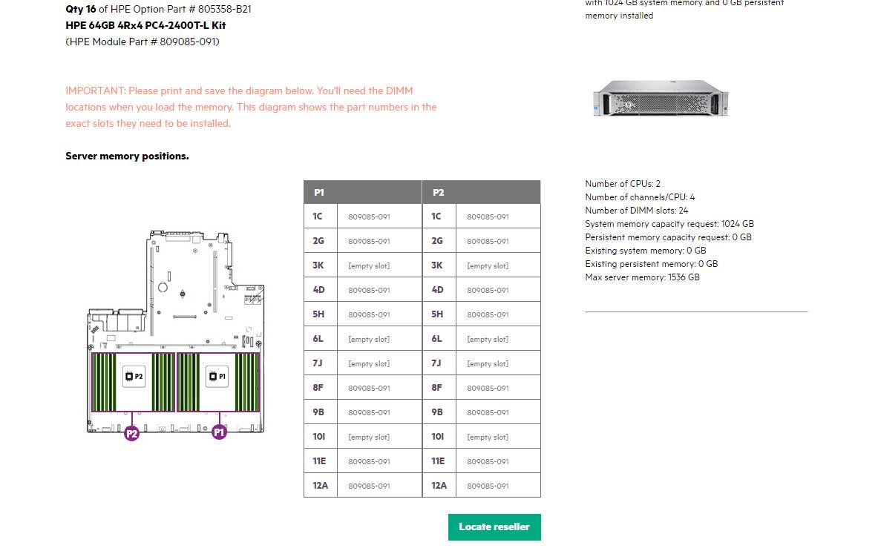Select P1 slot 7J empty slot cell
This screenshot has width=878, height=548.
point(369,363)
